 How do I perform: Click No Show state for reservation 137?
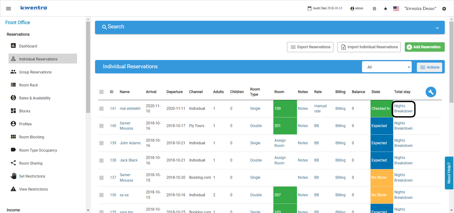pyautogui.click(x=382, y=178)
